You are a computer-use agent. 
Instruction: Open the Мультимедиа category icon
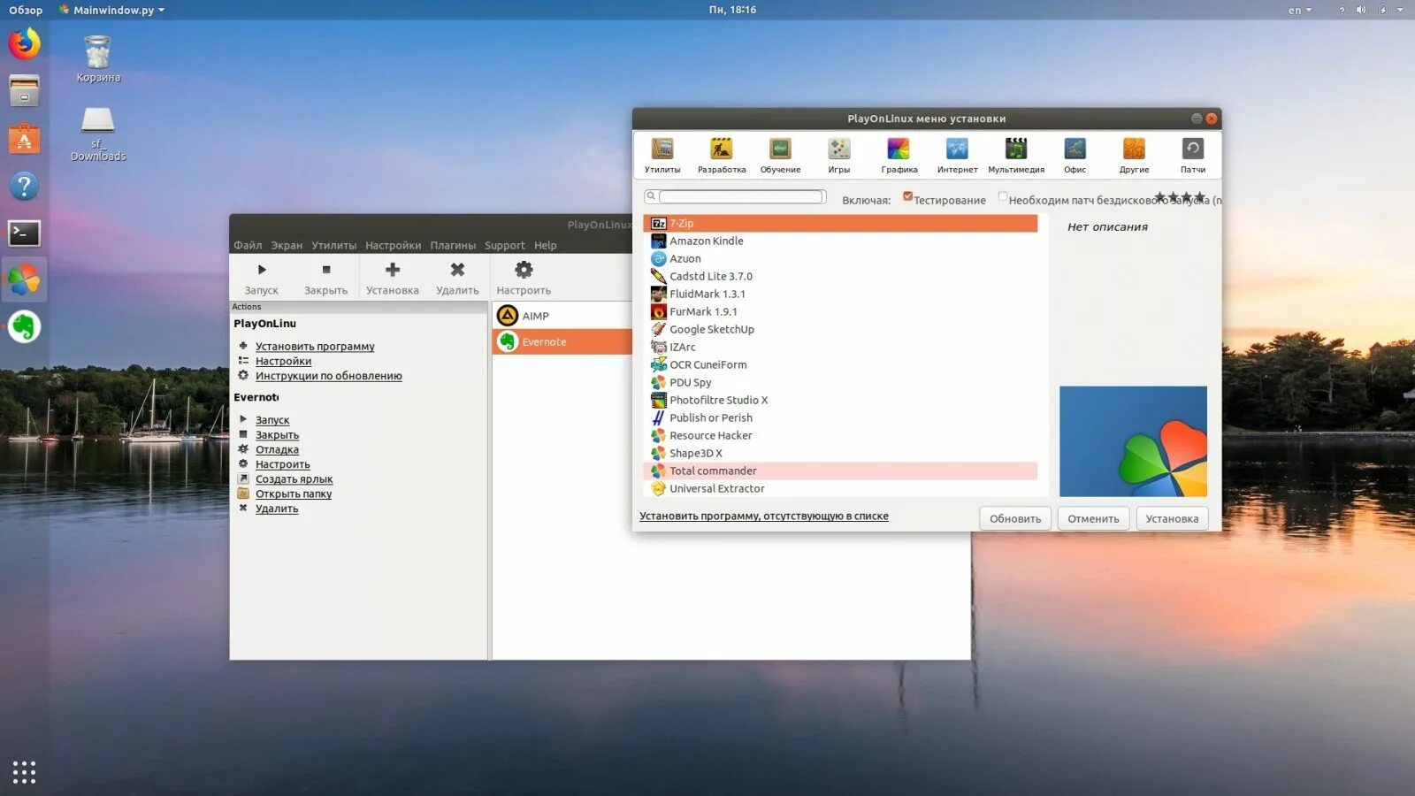(x=1016, y=149)
